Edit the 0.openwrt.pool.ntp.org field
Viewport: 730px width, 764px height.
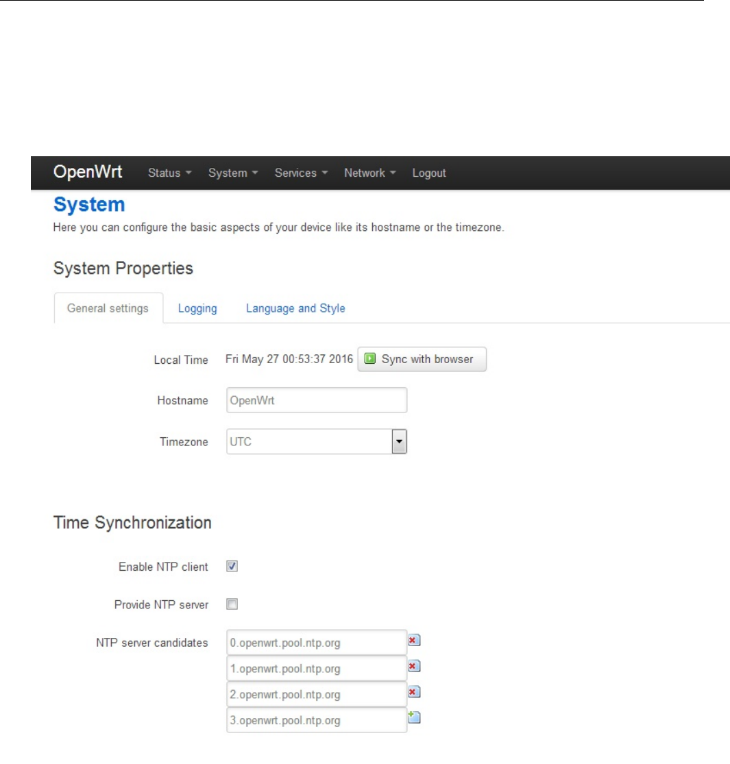(317, 643)
